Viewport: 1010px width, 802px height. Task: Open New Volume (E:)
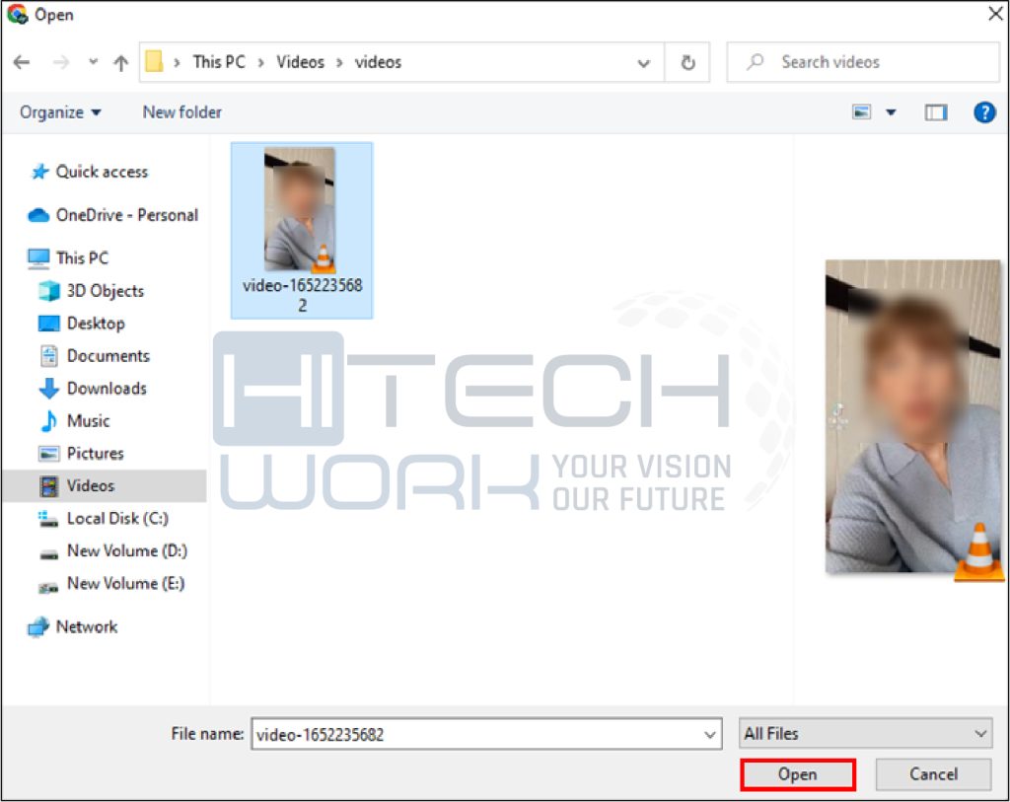click(x=111, y=583)
